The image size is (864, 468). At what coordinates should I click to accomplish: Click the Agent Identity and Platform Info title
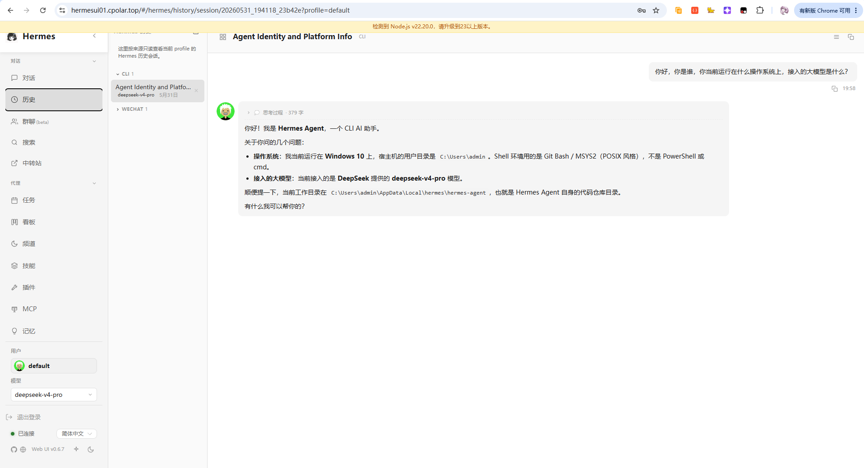(x=292, y=37)
